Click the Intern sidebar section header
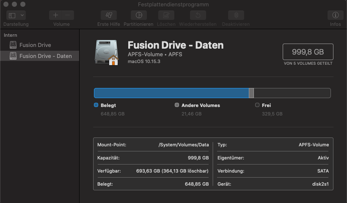 [x=11, y=35]
